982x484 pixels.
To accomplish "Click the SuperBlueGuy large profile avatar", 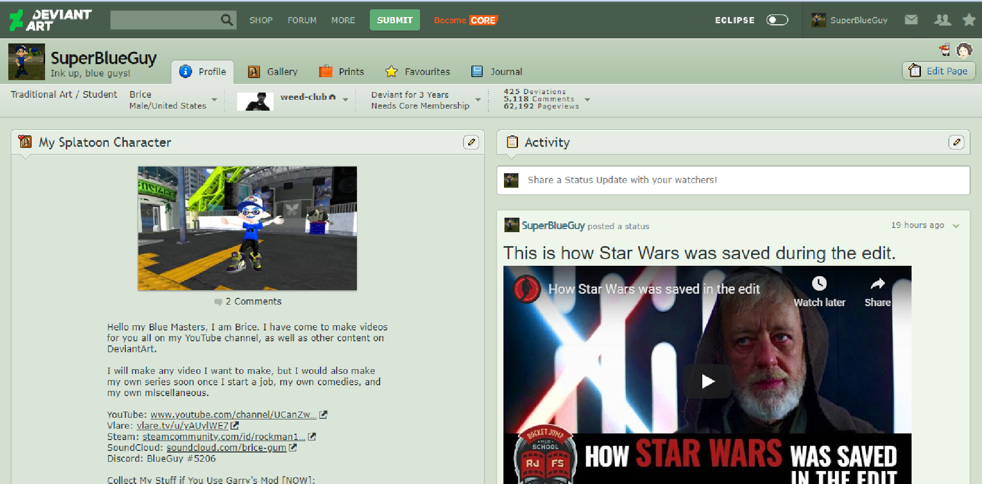I will coord(26,62).
